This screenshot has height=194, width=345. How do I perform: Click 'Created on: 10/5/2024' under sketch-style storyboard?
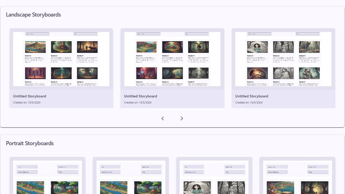[249, 102]
